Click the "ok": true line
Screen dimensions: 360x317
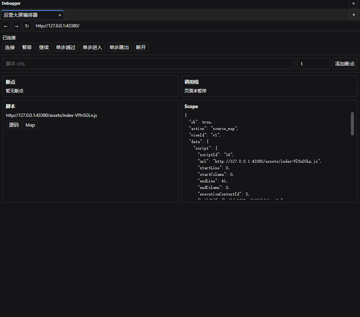tap(201, 122)
